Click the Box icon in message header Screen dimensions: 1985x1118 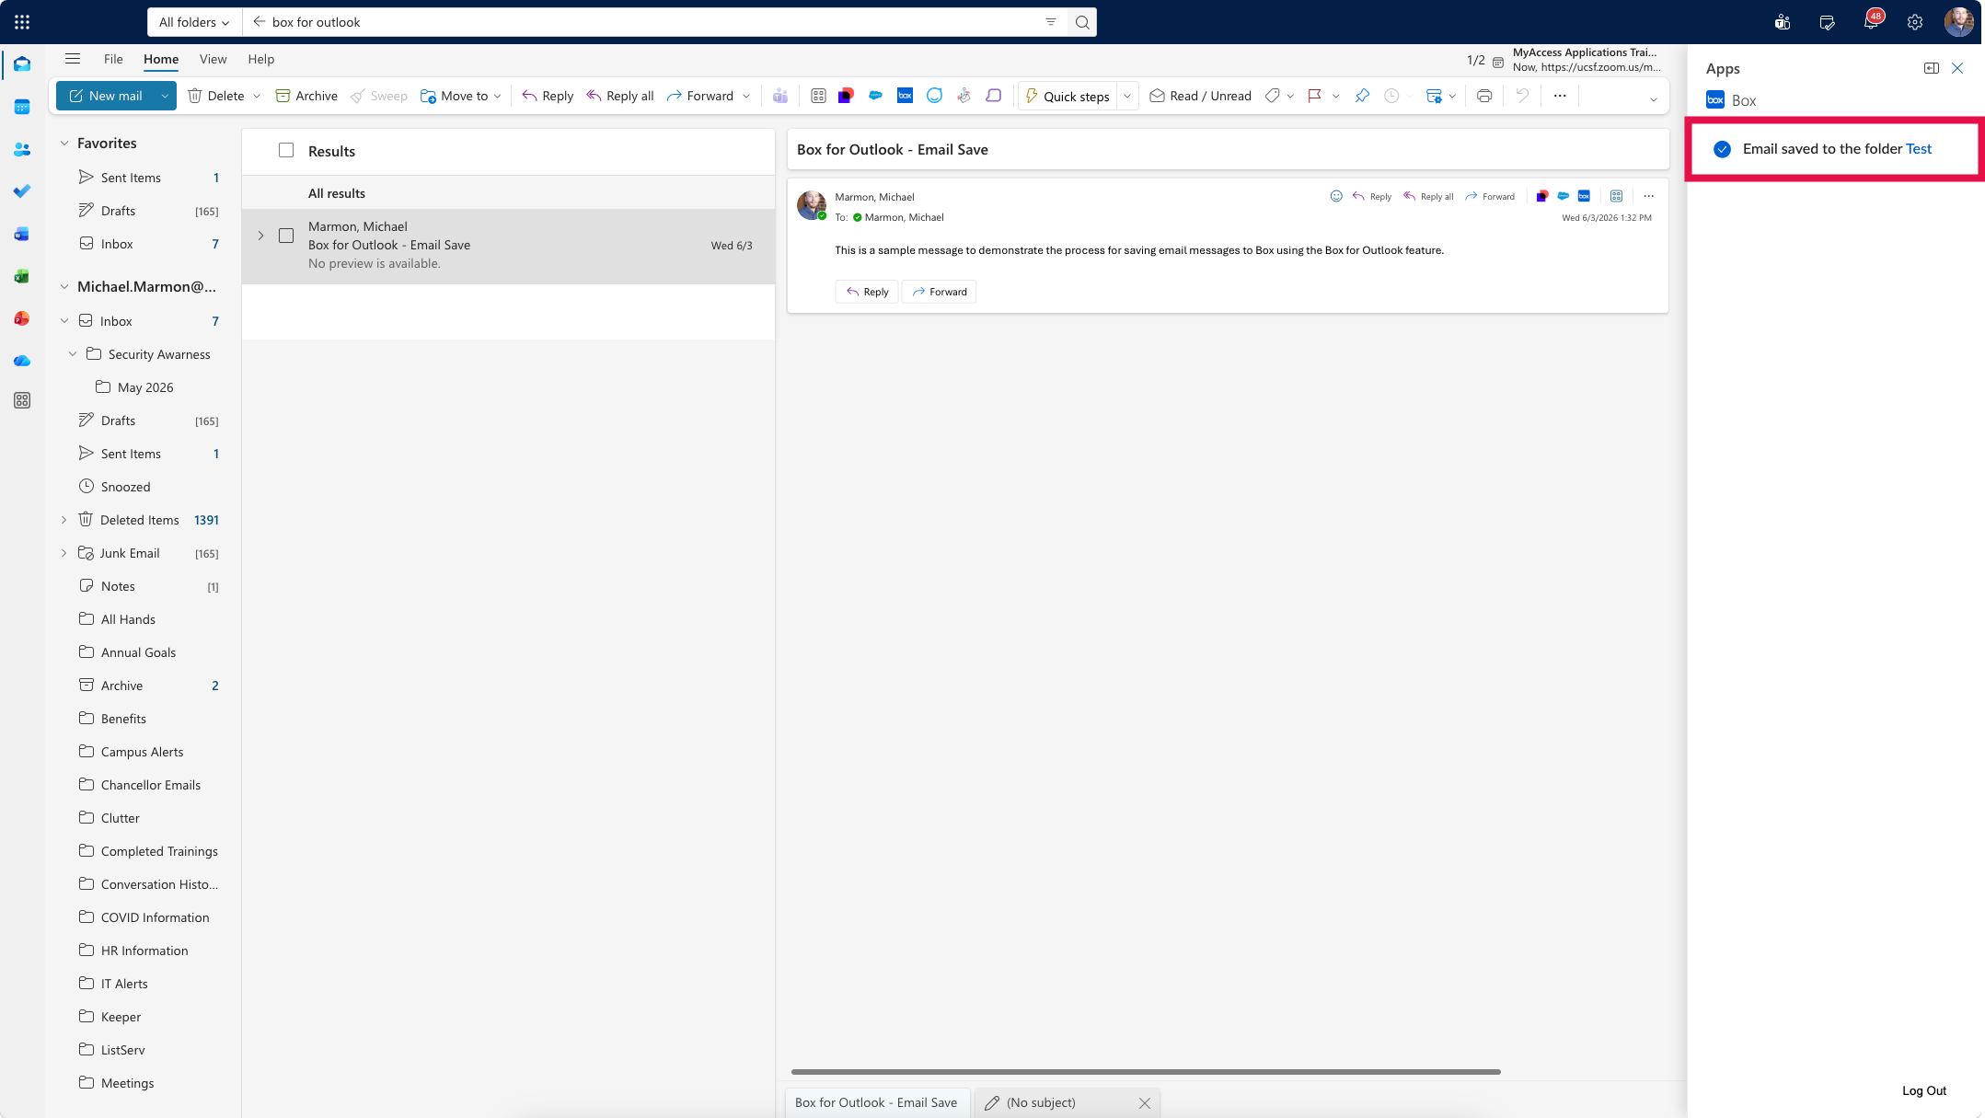click(1584, 196)
